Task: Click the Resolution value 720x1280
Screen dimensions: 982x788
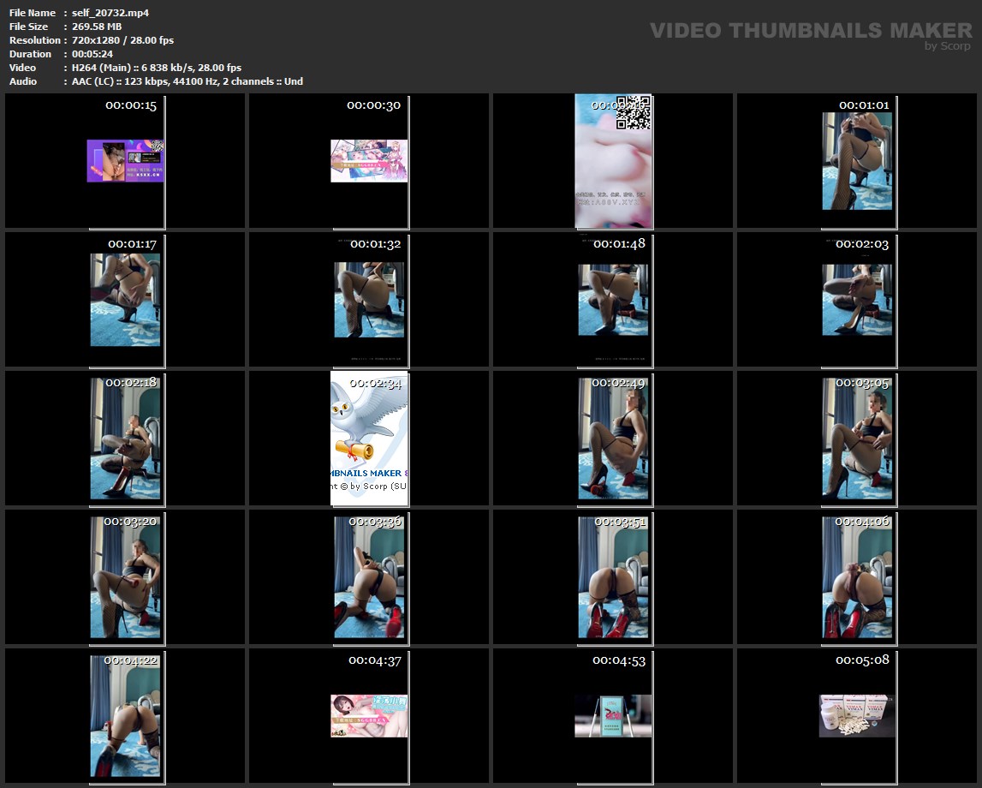Action: click(x=93, y=40)
